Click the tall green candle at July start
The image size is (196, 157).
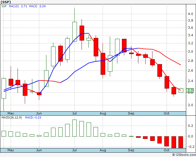pyautogui.click(x=75, y=32)
